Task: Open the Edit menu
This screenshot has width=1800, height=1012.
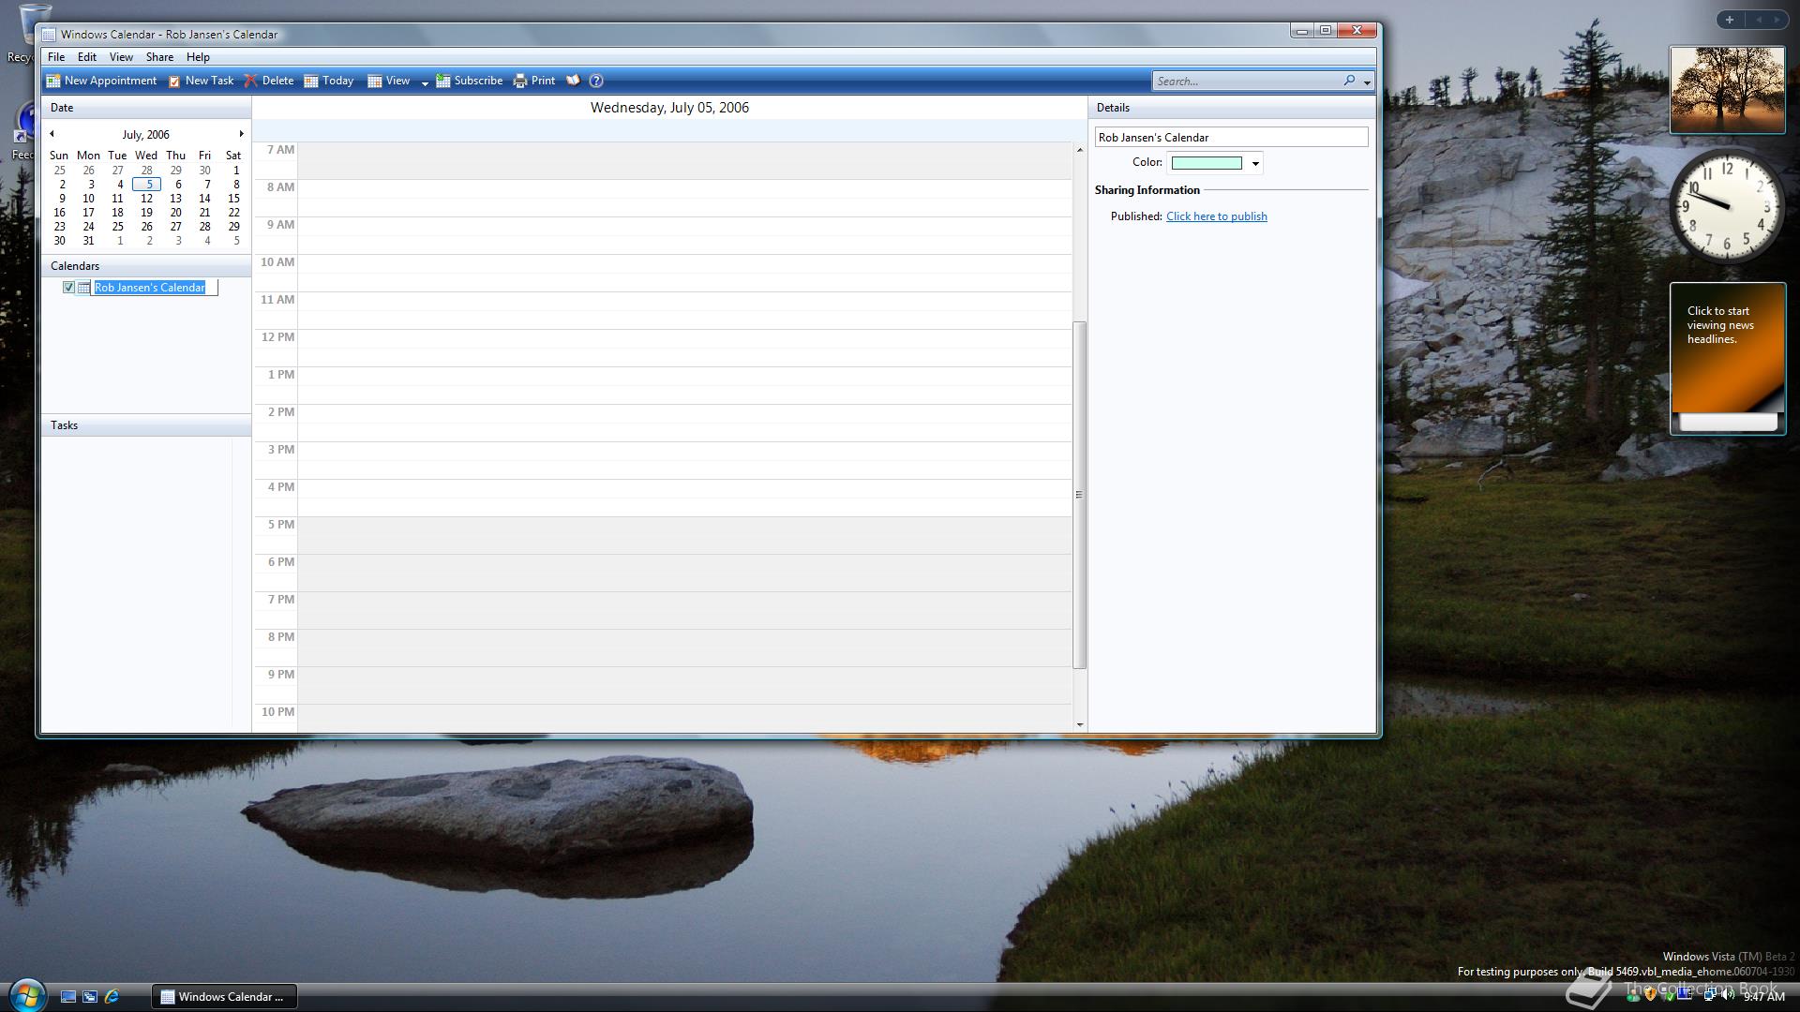Action: click(86, 57)
